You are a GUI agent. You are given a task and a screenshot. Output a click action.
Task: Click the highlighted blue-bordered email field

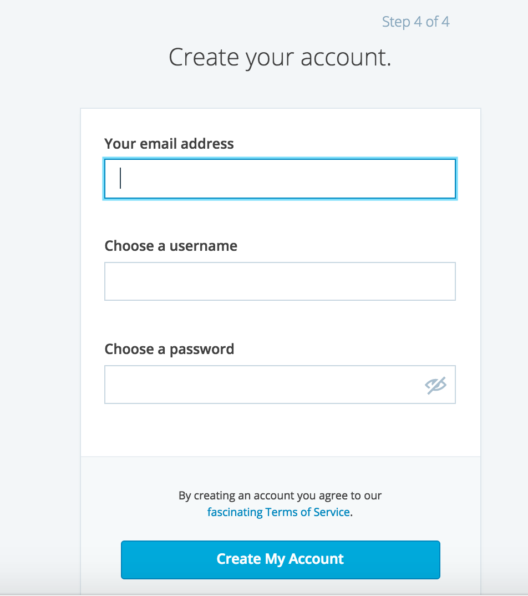pos(280,179)
